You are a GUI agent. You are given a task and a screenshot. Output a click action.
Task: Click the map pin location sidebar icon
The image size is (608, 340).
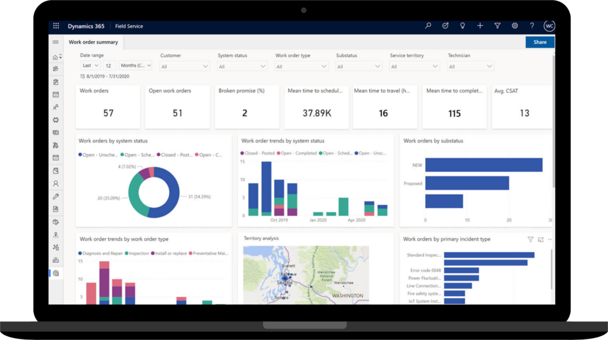click(56, 235)
